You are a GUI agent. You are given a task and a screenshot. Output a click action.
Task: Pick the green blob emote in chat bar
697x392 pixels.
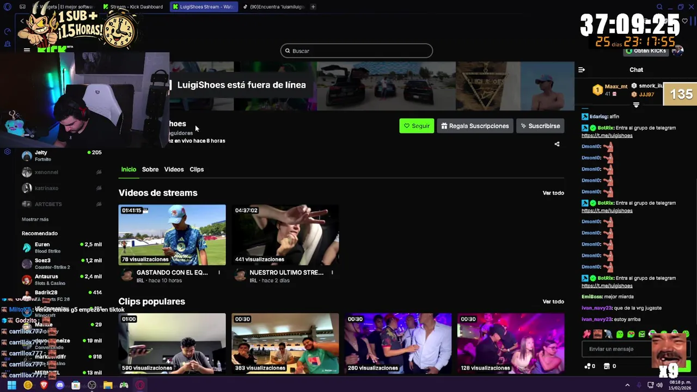click(x=620, y=334)
